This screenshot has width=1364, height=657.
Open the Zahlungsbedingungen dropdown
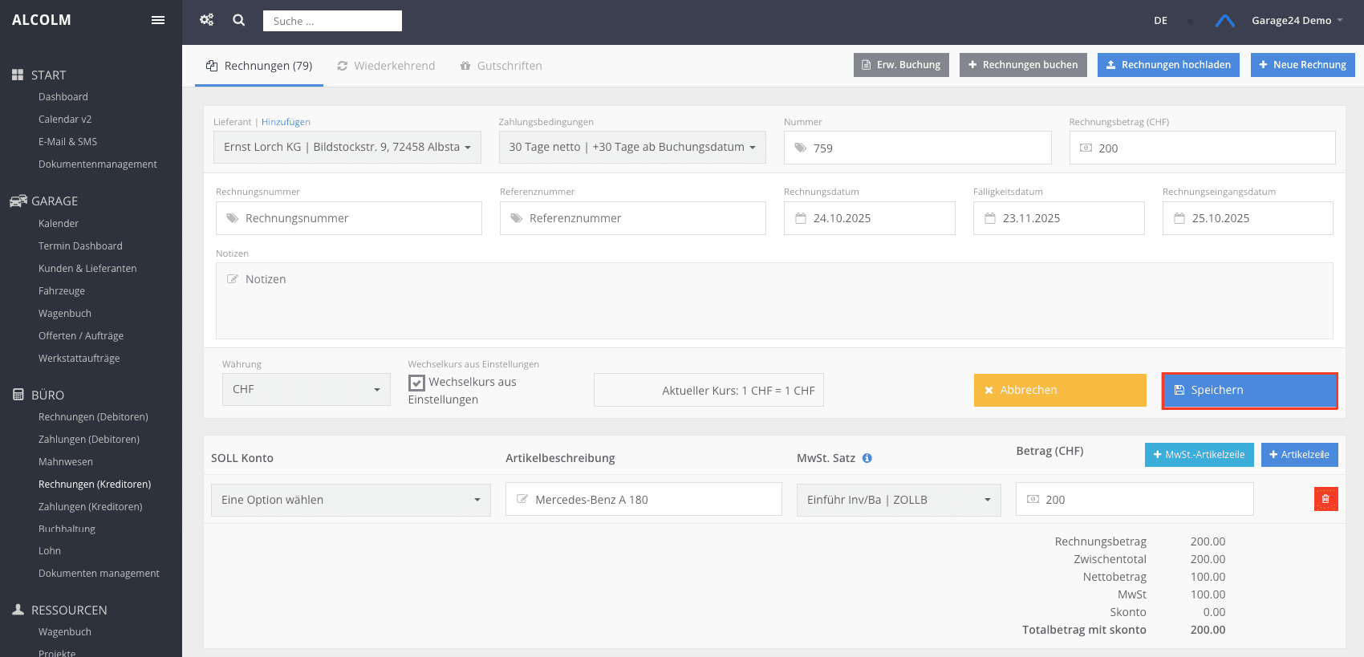(x=632, y=148)
